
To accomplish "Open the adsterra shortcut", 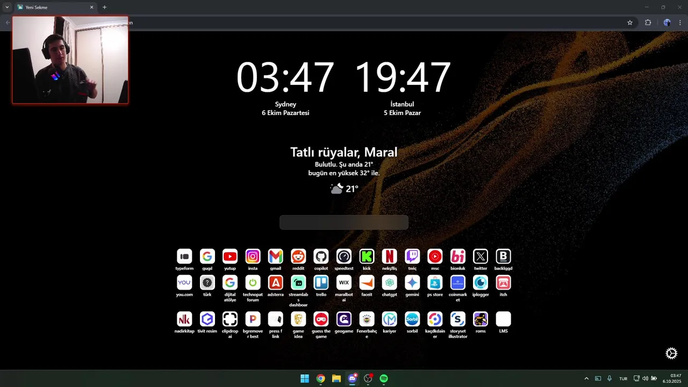I will pos(276,282).
